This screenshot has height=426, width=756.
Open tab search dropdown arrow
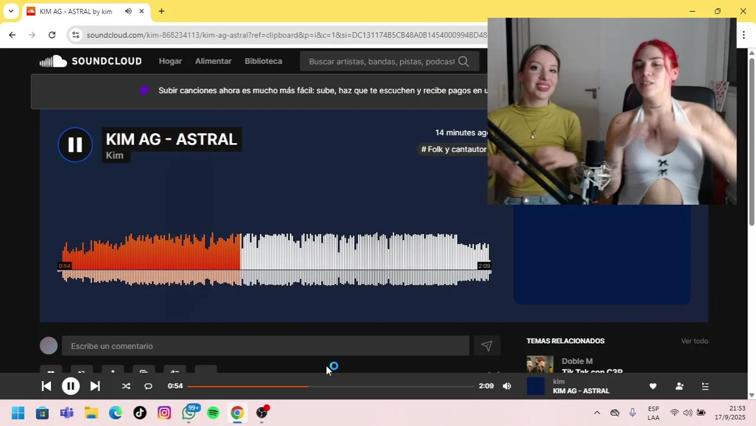click(11, 11)
